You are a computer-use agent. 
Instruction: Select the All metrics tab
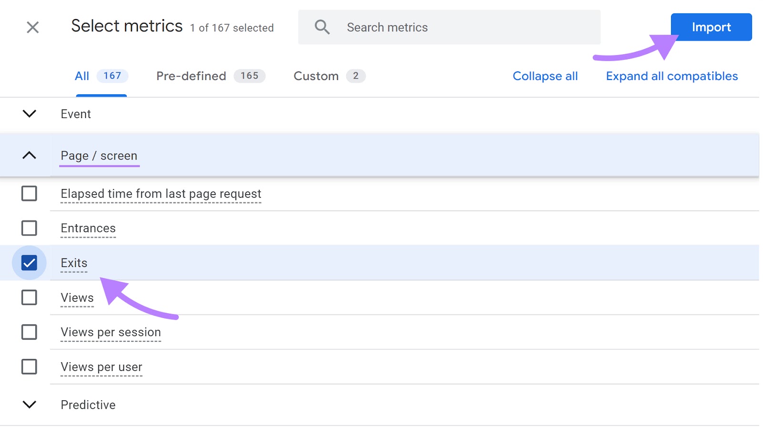[x=82, y=76]
